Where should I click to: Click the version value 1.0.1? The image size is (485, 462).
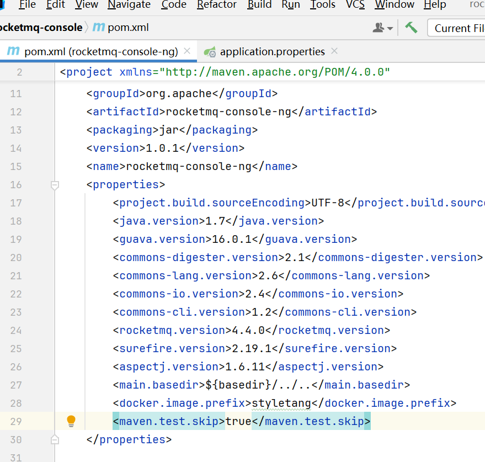pos(162,148)
